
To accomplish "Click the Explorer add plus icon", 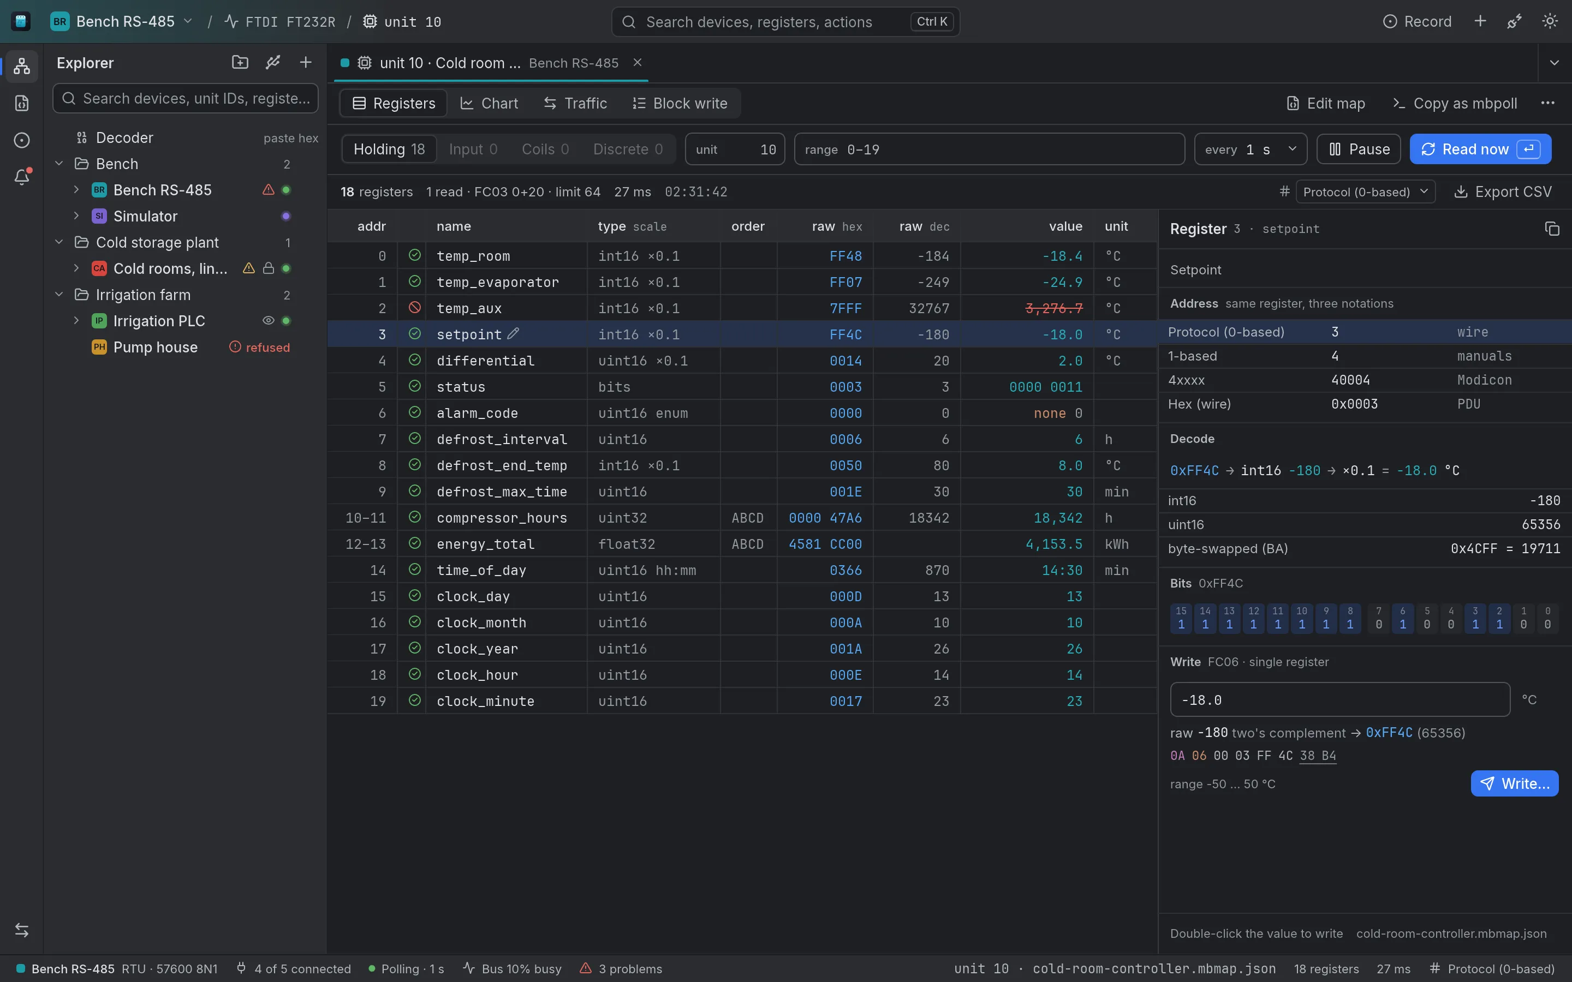I will 305,62.
